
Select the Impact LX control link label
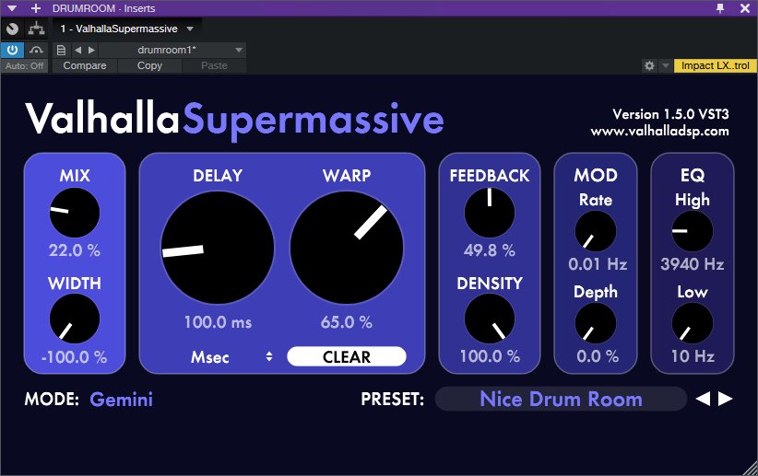point(715,65)
